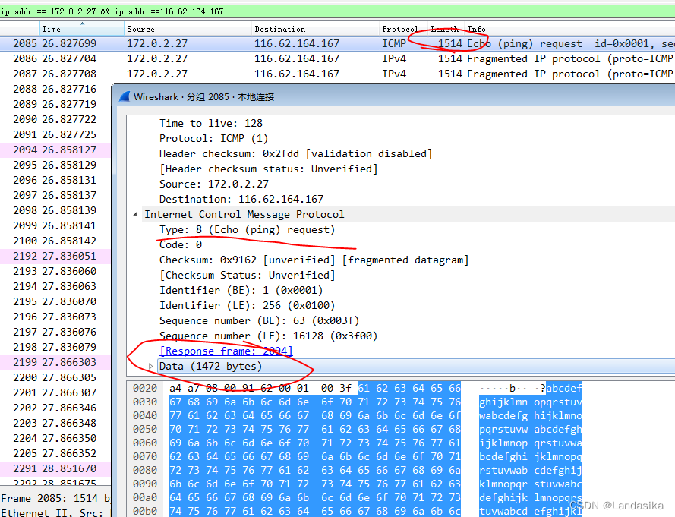Select Sequence number (LE): 16128 field
The height and width of the screenshot is (517, 675).
point(268,336)
